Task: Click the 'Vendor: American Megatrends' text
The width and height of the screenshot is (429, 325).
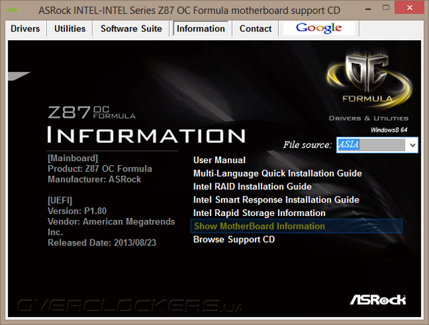Action: [x=111, y=221]
